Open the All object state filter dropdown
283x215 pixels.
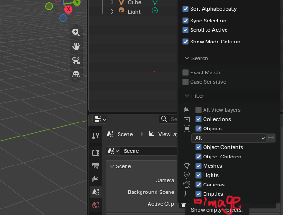point(229,138)
